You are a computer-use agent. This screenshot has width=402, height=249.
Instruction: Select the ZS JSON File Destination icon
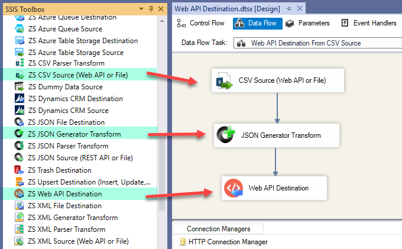tap(19, 122)
